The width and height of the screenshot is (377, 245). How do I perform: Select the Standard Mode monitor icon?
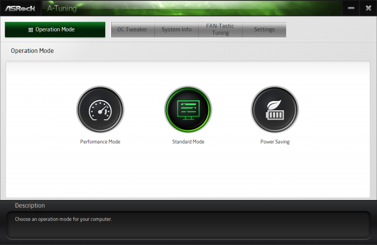[x=188, y=110]
